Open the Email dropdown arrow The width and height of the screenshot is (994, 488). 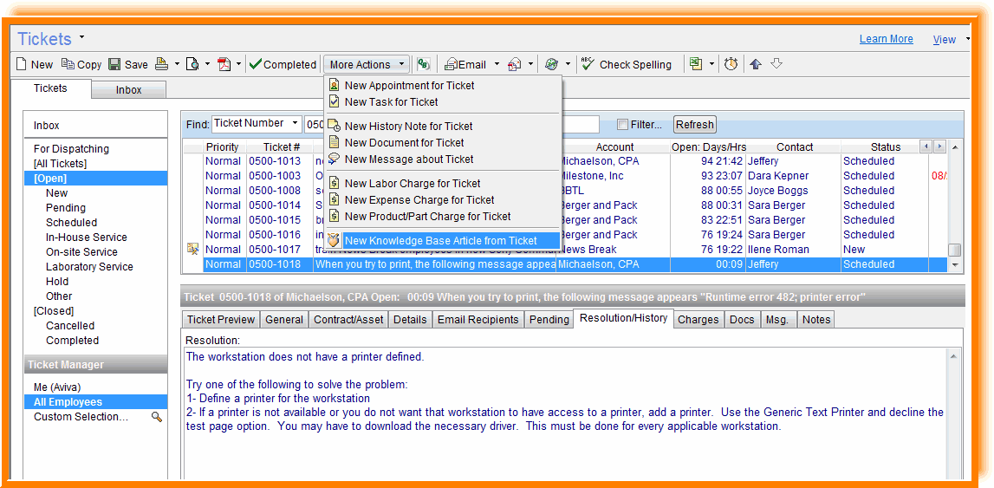point(497,64)
